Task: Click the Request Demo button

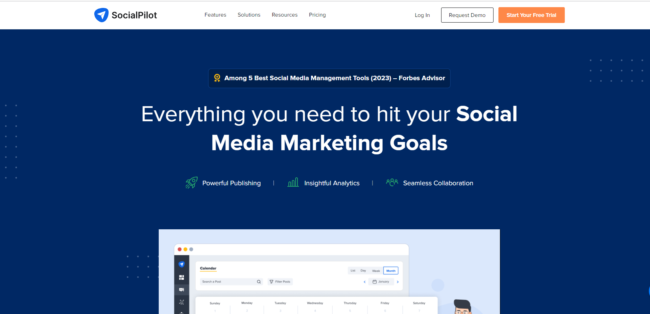Action: pyautogui.click(x=467, y=15)
